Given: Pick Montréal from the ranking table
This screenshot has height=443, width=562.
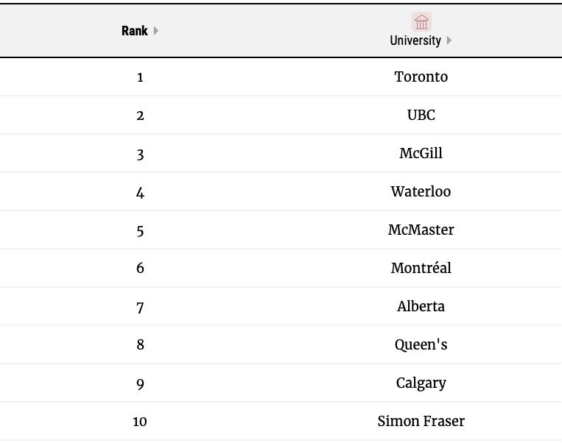Looking at the screenshot, I should coord(421,268).
